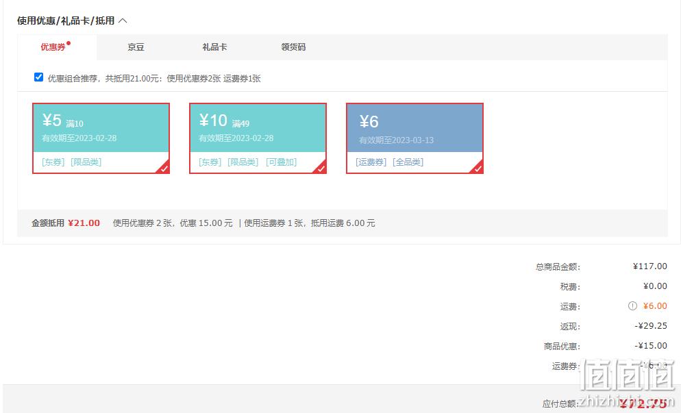Open the 礼品卡 tab
Image resolution: width=681 pixels, height=413 pixels.
tap(214, 47)
